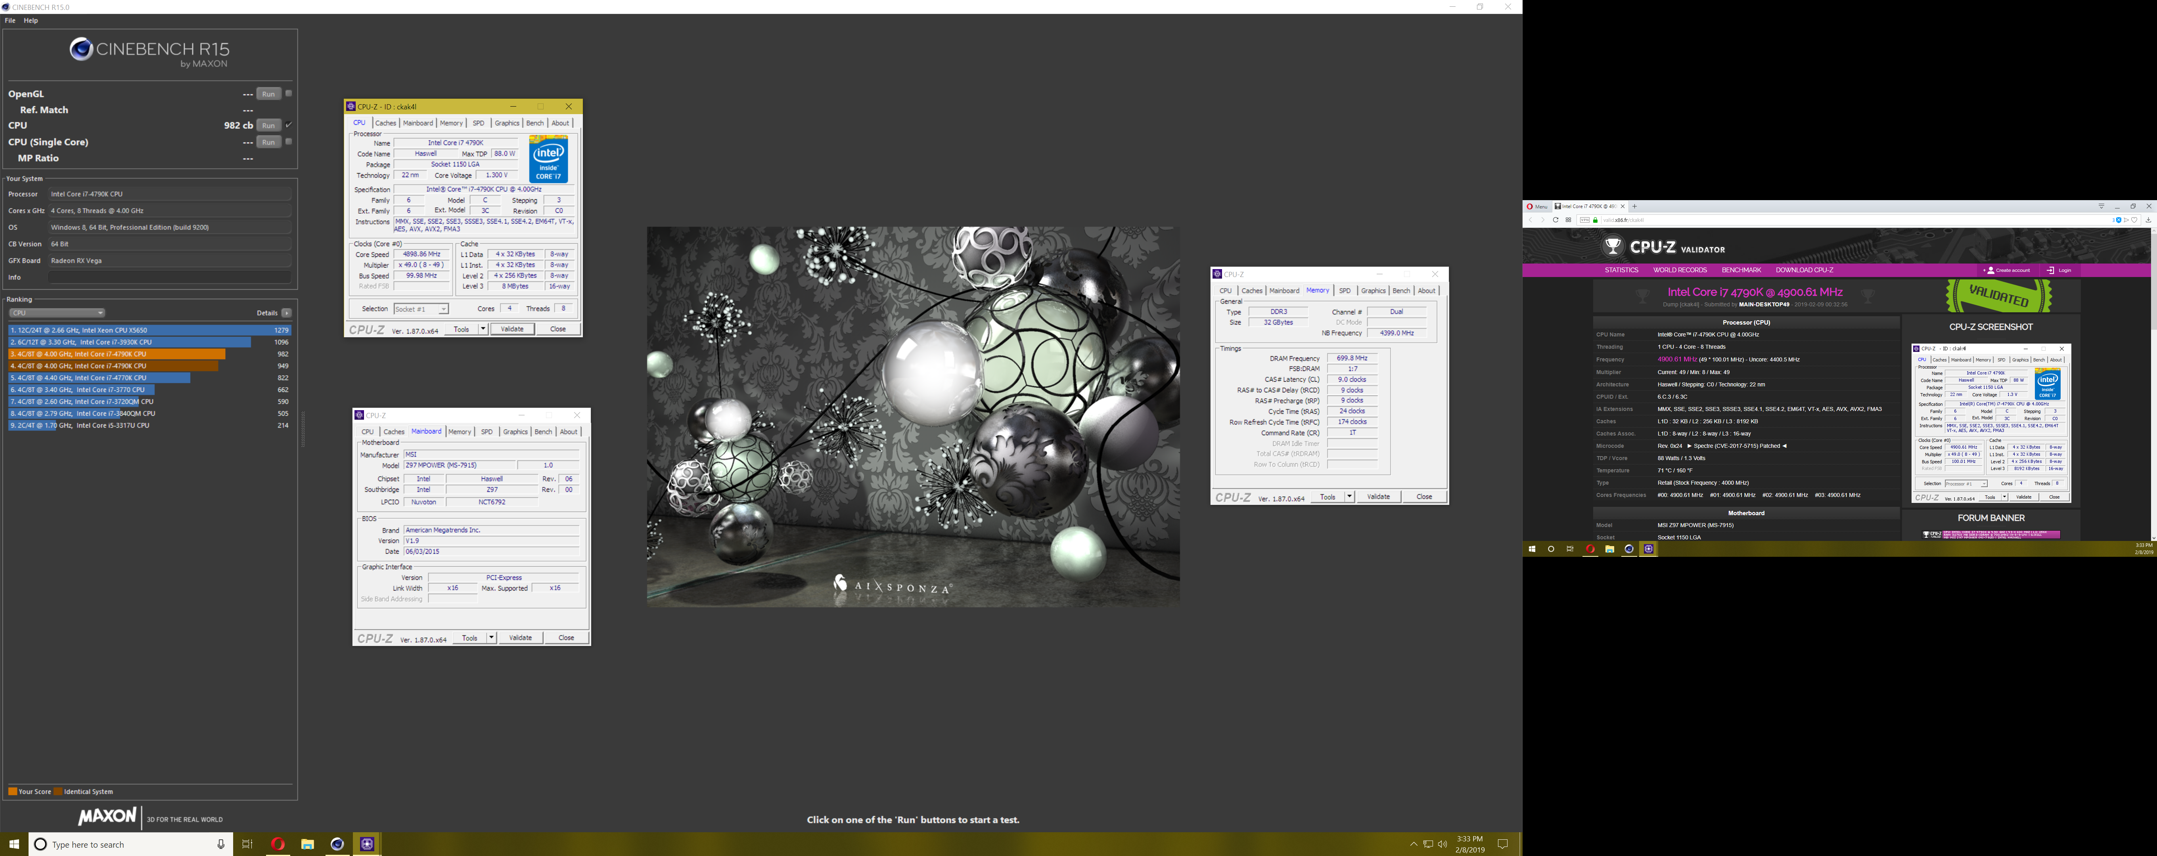This screenshot has height=856, width=2157.
Task: Click DOWNLOAD CPU-Z link
Action: click(1805, 270)
